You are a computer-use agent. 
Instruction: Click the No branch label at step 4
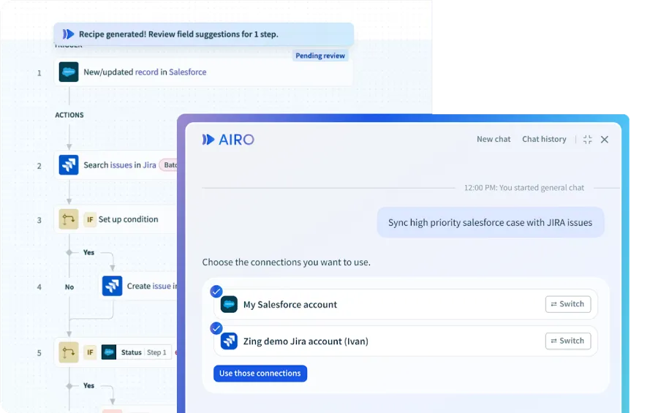(69, 287)
